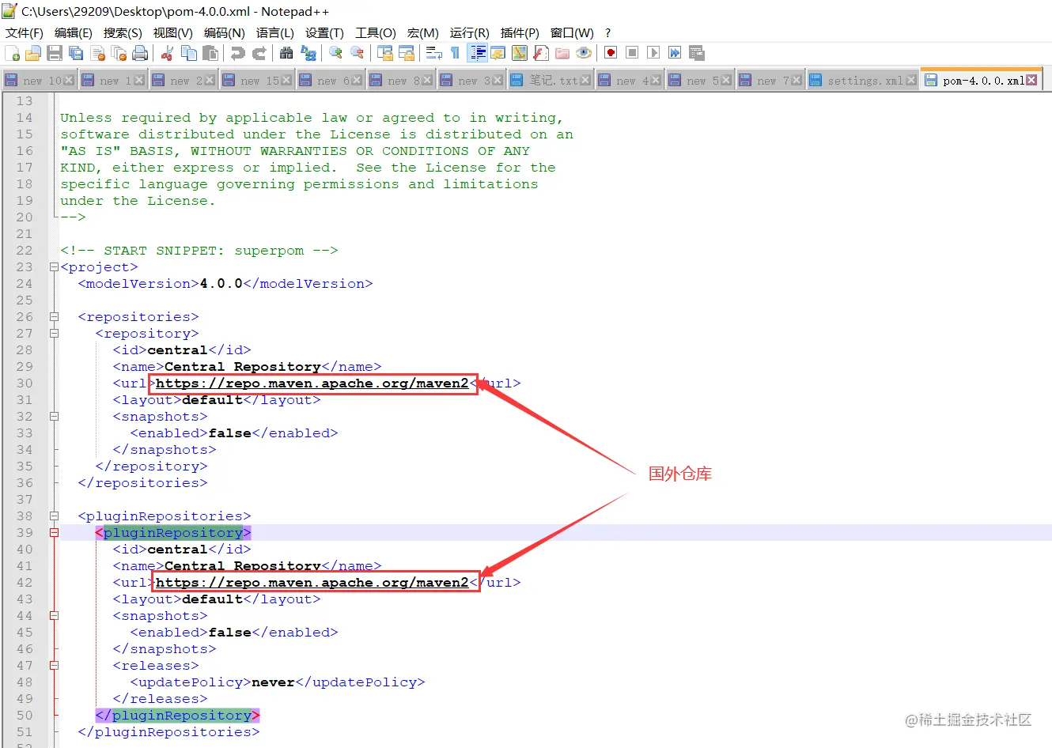Switch to the settings.xml tab
This screenshot has height=748, width=1052.
coord(865,81)
